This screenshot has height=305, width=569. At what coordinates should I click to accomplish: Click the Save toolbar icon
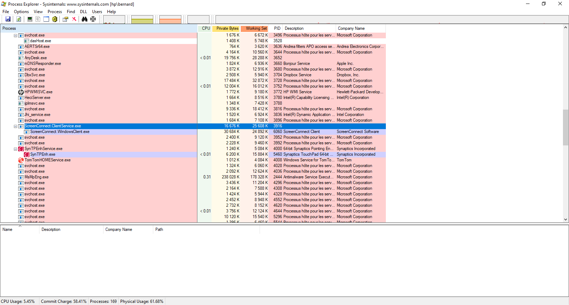point(8,19)
